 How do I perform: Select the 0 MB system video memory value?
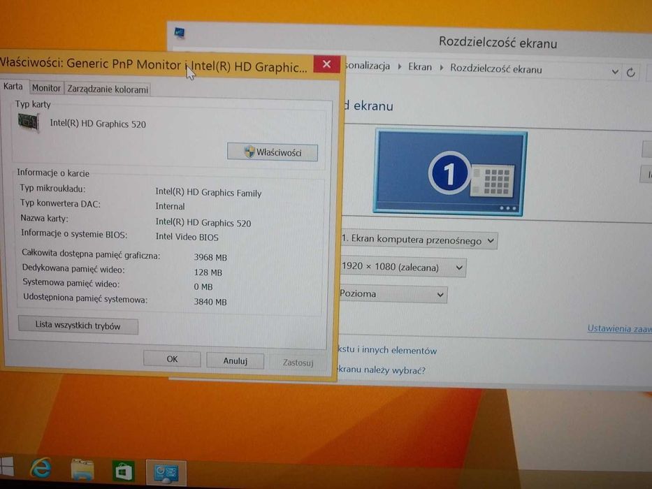coord(203,287)
